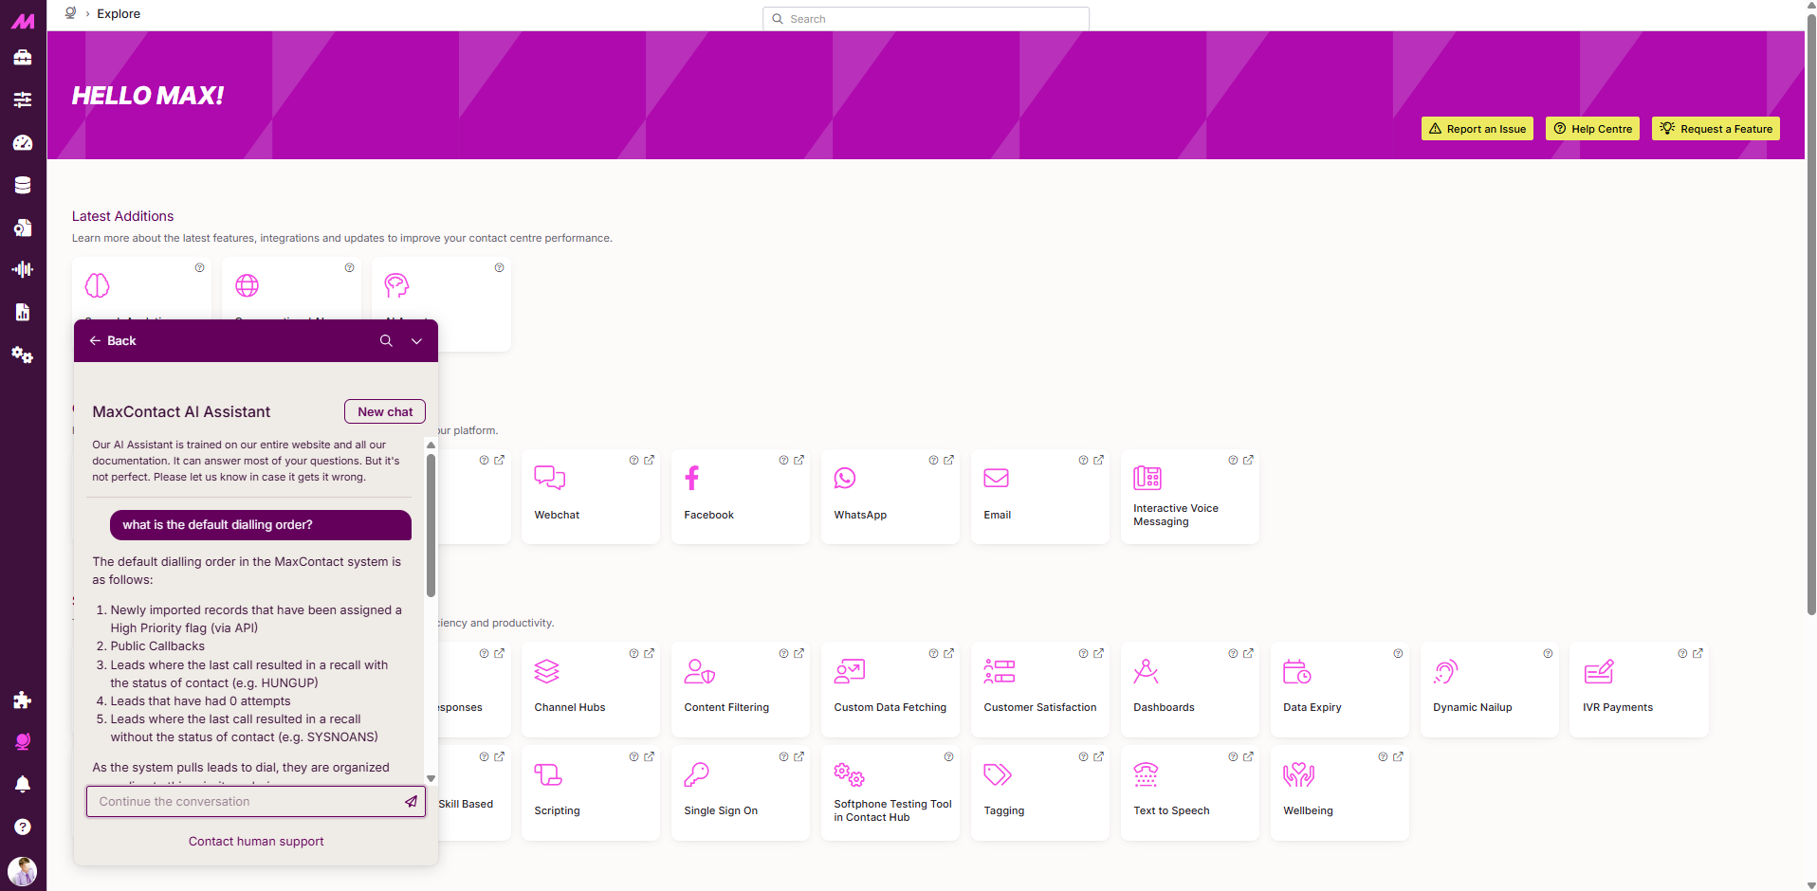Image resolution: width=1817 pixels, height=891 pixels.
Task: Open the audio waveform icon in sidebar
Action: point(23,269)
